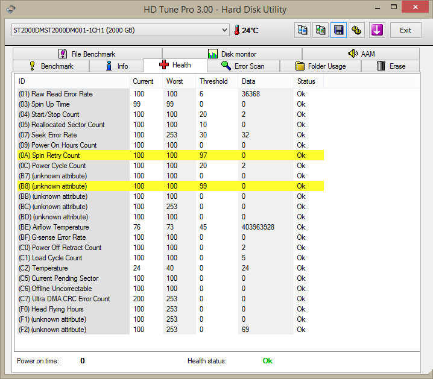Image resolution: width=433 pixels, height=379 pixels.
Task: Select the (B7) unknown attribute row
Action: pos(171,176)
